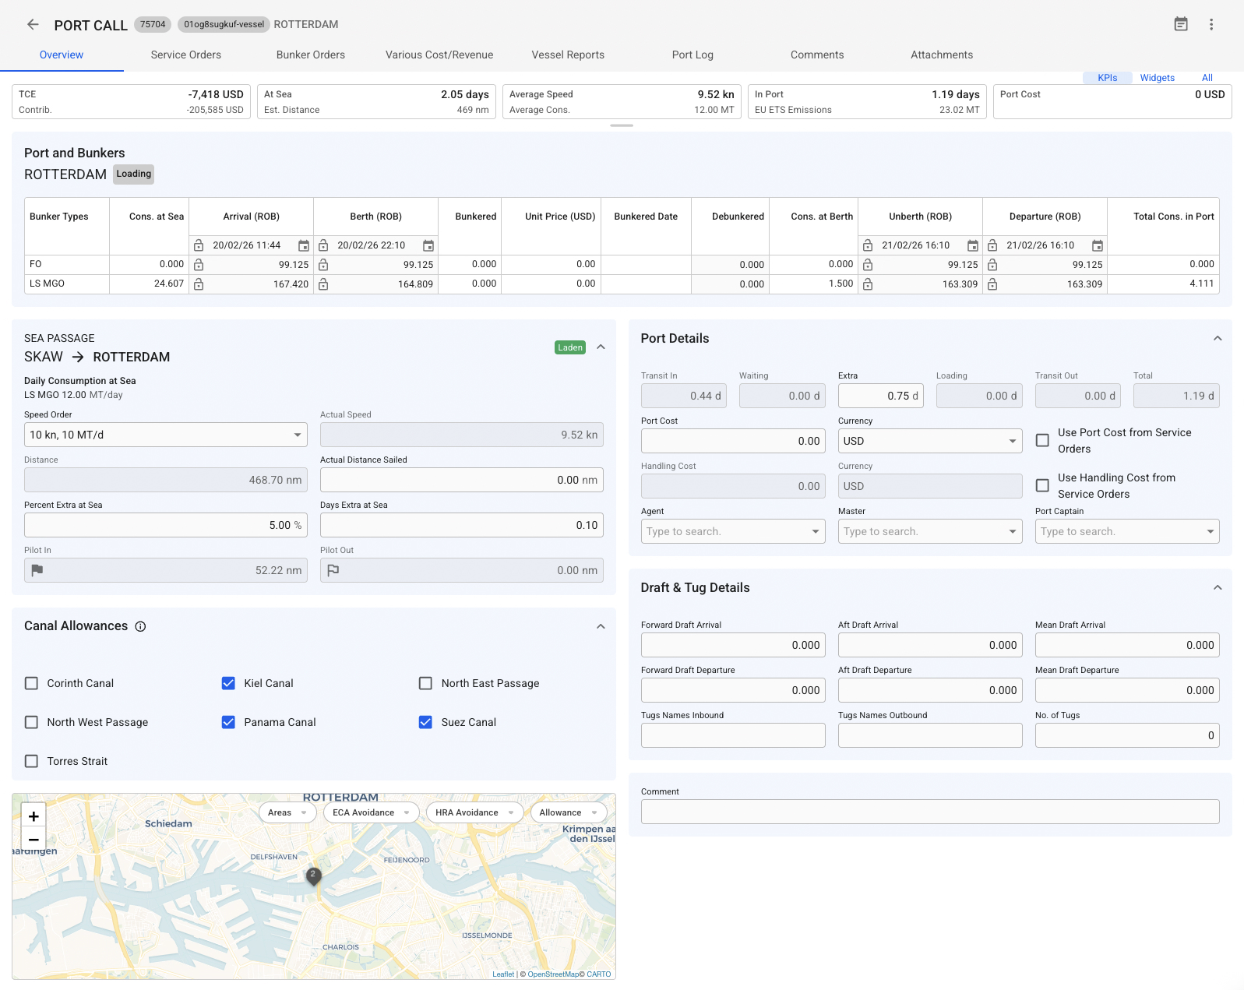
Task: Open the Departure (ROB) date picker calendar
Action: coord(1098,245)
